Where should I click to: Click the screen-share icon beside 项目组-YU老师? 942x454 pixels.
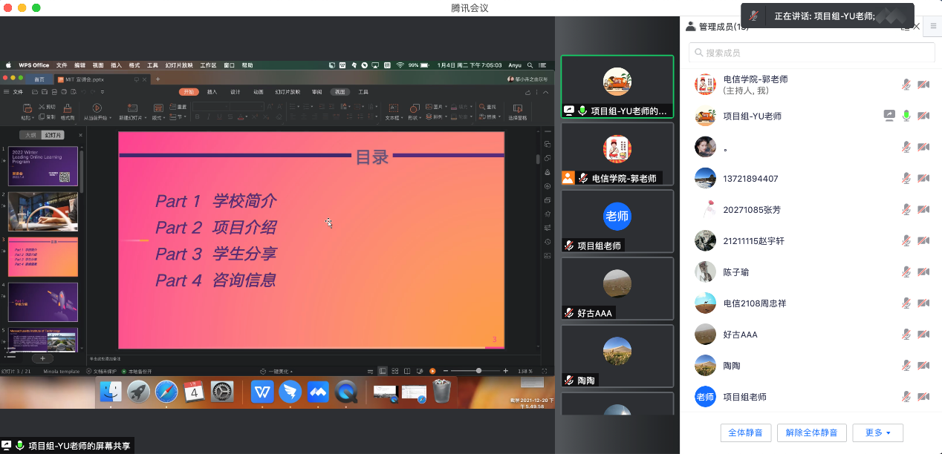[x=889, y=116]
